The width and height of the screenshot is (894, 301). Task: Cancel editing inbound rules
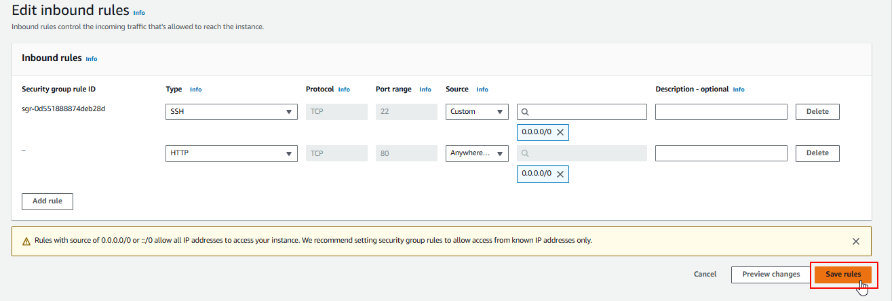click(x=705, y=275)
